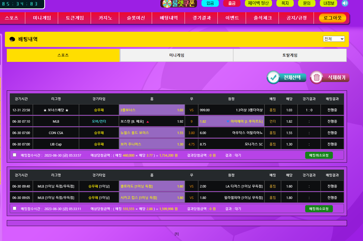Click the 로그아웃 button
The image size is (363, 241).
pyautogui.click(x=332, y=18)
